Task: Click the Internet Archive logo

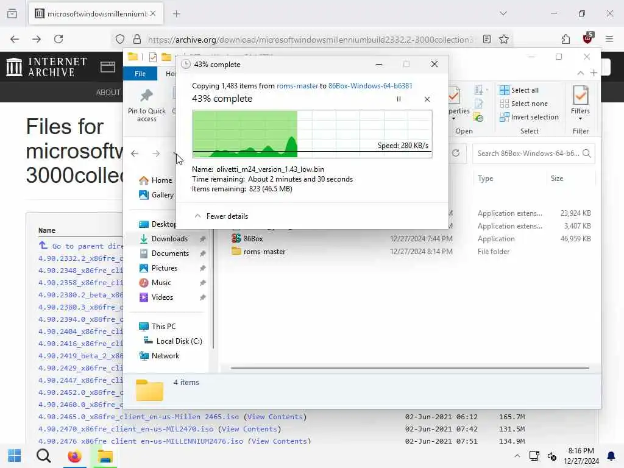Action: pos(46,67)
